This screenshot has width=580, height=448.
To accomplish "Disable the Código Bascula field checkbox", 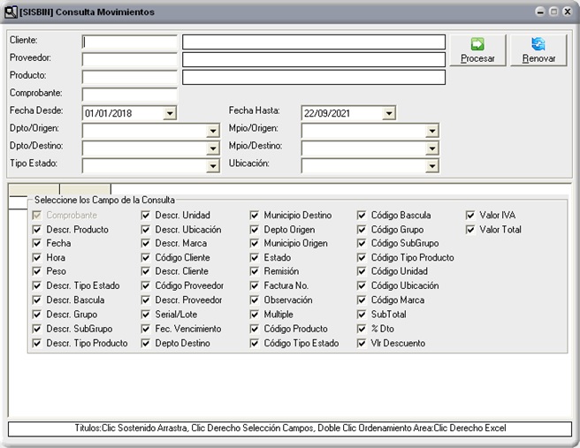I will (362, 216).
